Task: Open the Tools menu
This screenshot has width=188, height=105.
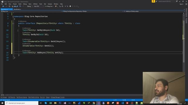Action: 41,4
